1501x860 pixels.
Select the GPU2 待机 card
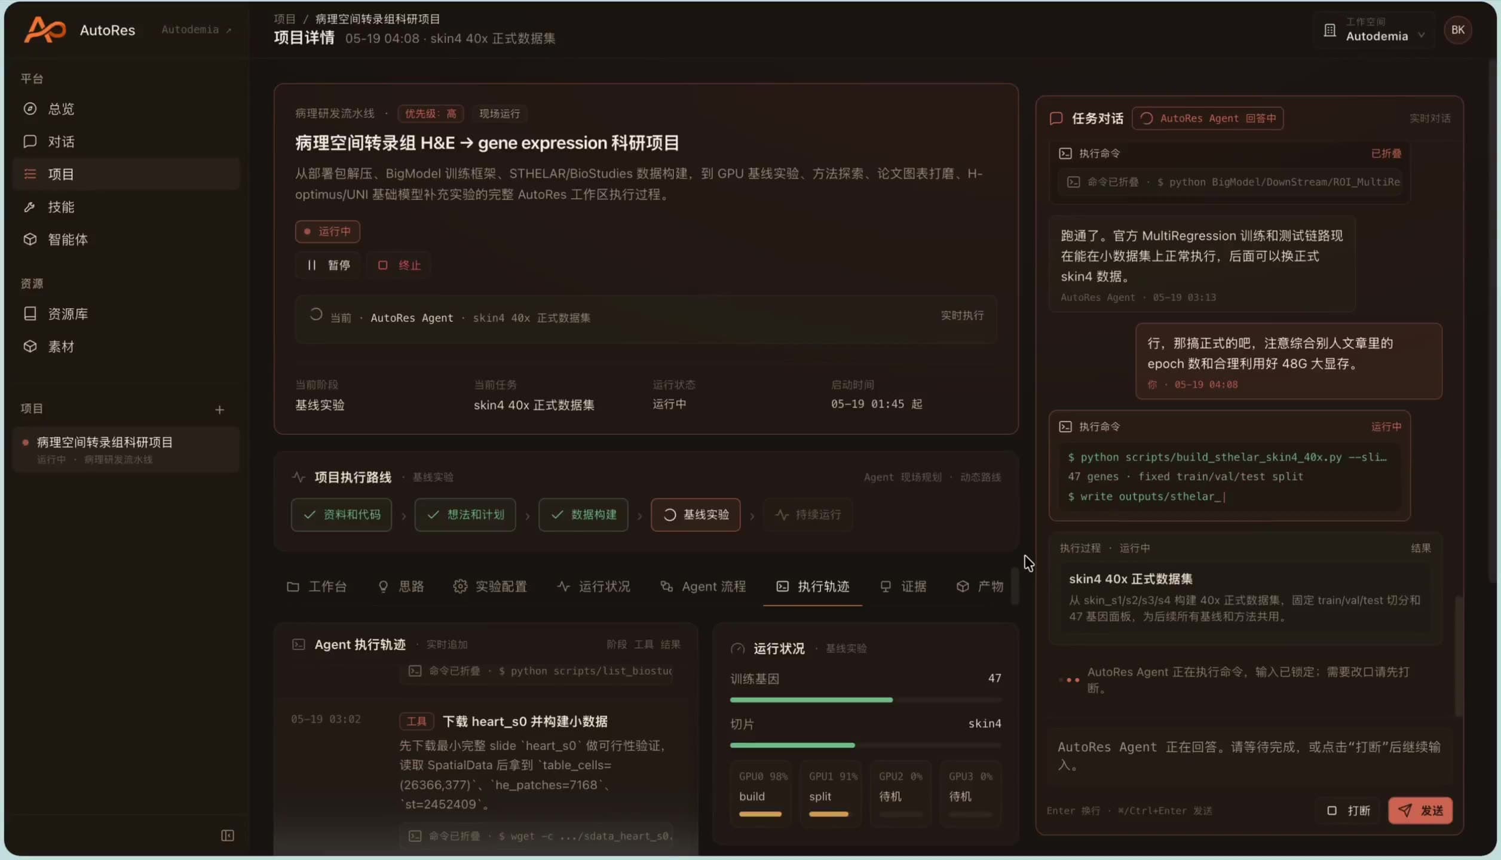[x=901, y=794]
